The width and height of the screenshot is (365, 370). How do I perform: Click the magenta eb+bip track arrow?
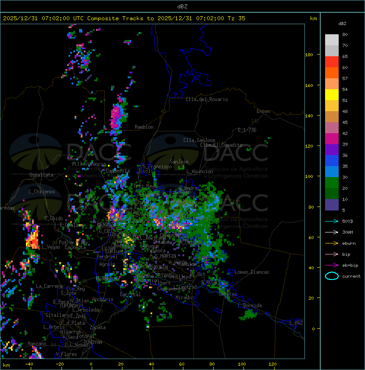click(x=332, y=265)
